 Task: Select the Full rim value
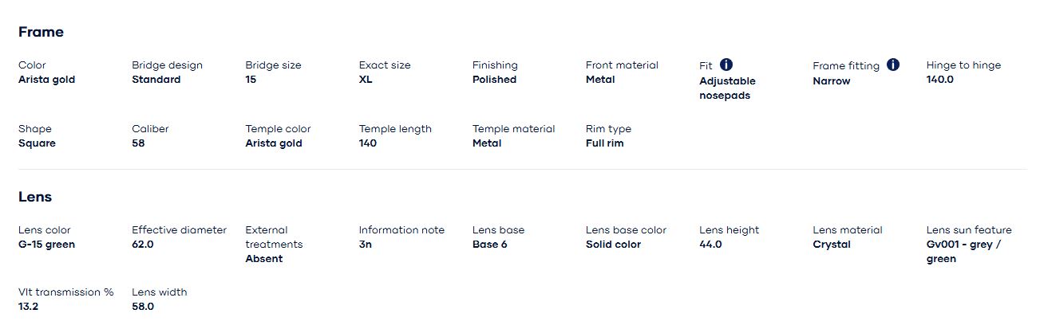604,143
